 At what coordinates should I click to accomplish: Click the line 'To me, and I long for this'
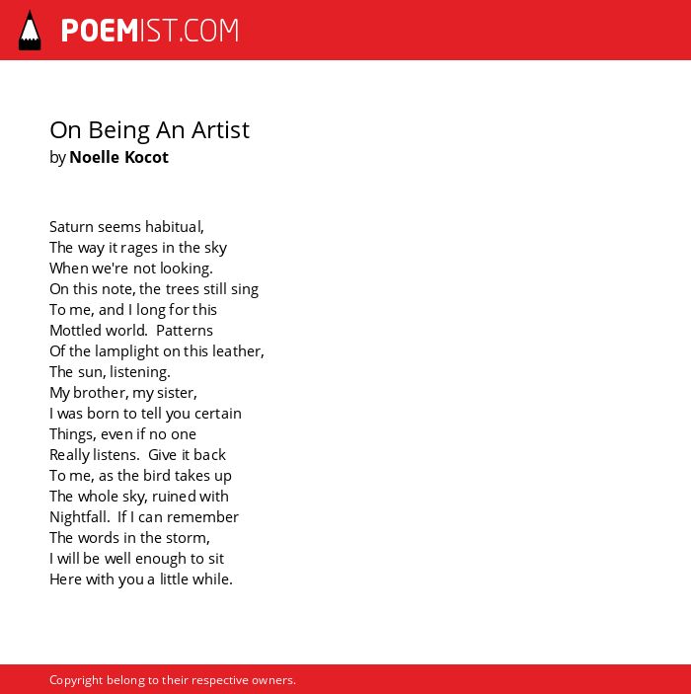[133, 310]
